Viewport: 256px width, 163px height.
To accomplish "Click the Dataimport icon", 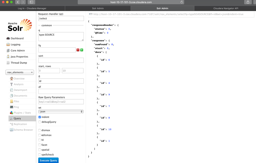I will tap(12, 90).
